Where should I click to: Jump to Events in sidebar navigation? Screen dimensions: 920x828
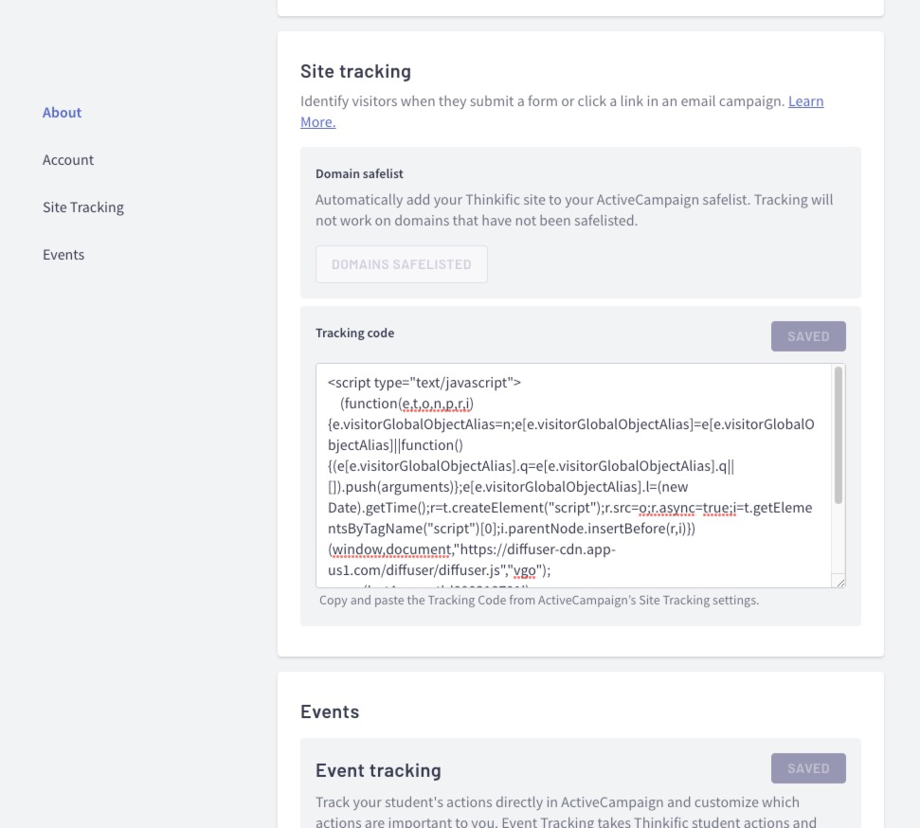coord(63,255)
